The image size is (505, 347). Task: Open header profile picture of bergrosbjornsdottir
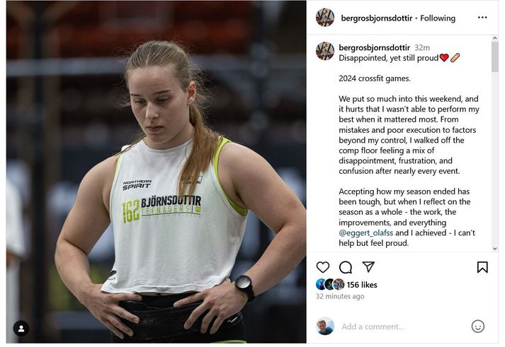(x=325, y=18)
